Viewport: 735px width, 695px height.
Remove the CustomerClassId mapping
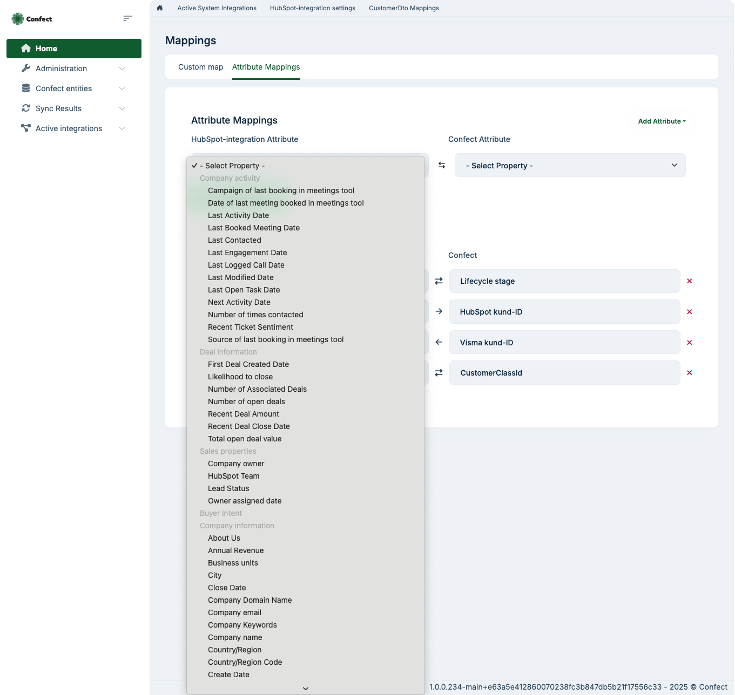(690, 373)
